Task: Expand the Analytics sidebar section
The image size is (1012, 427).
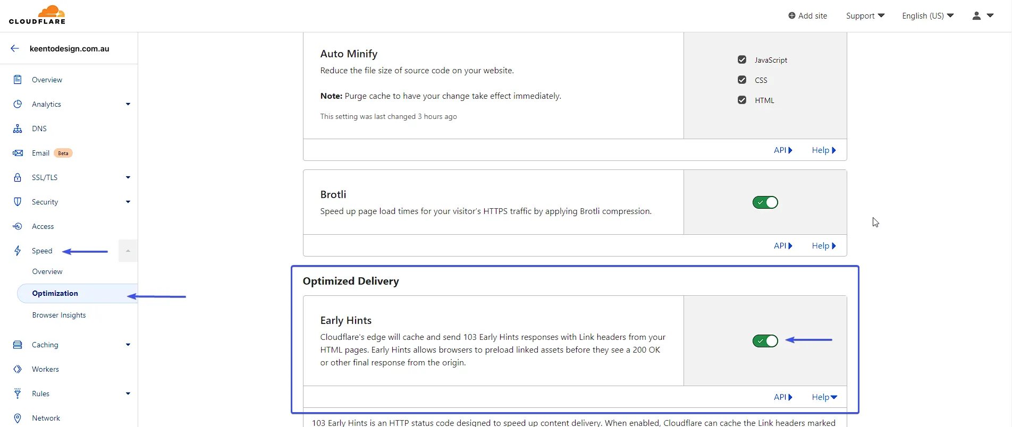Action: tap(128, 104)
